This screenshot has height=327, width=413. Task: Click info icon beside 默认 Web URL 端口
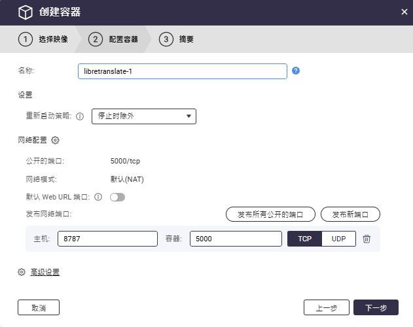(98, 197)
